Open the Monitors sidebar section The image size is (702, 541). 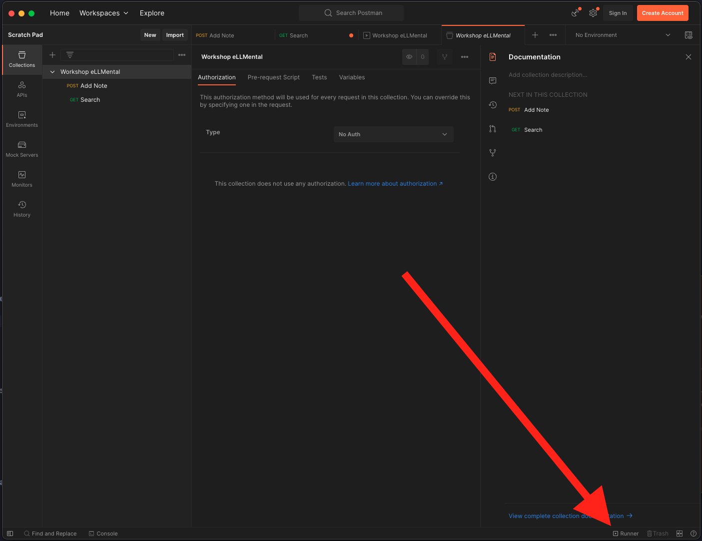point(22,179)
